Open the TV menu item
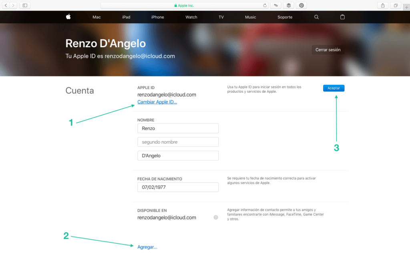410x256 pixels. tap(221, 17)
